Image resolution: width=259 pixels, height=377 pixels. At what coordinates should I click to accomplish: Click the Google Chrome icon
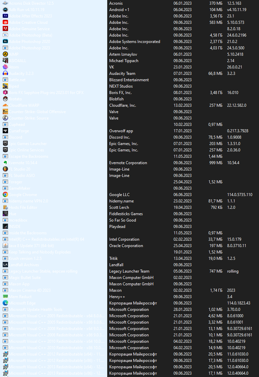(x=5, y=194)
